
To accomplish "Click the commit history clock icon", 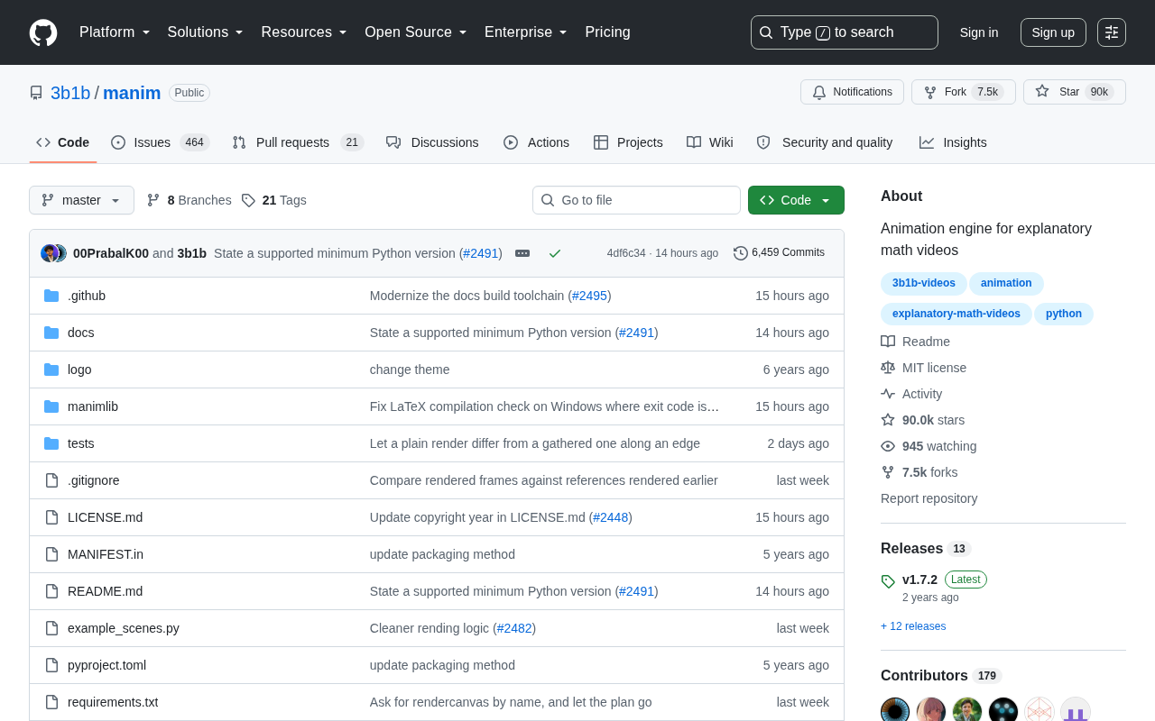I will click(741, 253).
